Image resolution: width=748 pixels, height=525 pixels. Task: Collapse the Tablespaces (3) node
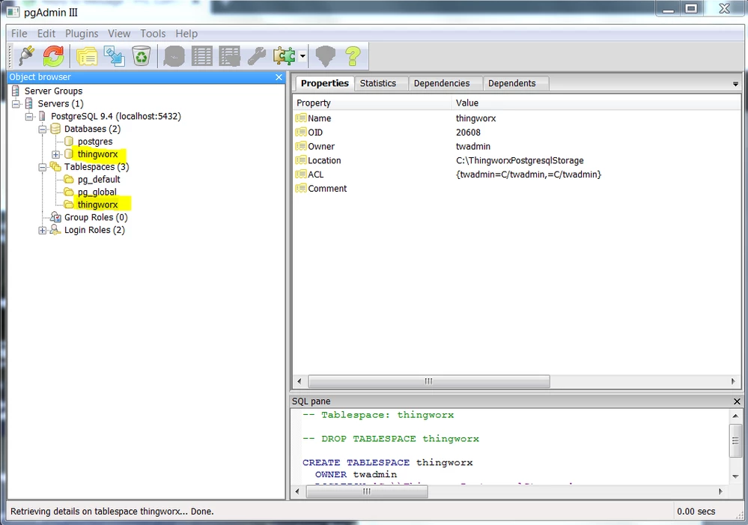(43, 167)
